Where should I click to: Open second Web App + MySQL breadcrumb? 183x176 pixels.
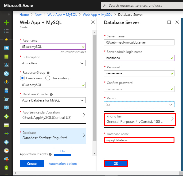(x=98, y=15)
